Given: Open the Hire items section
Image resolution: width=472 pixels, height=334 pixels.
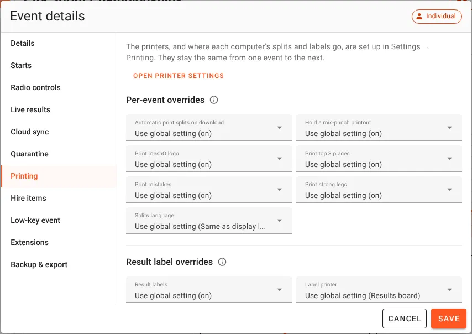Looking at the screenshot, I should (59, 198).
